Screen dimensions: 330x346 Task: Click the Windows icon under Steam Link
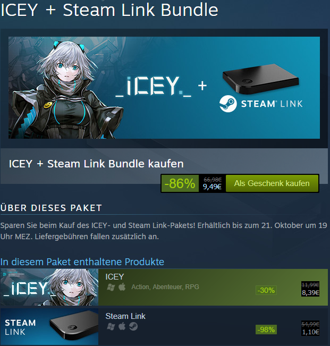pyautogui.click(x=111, y=326)
